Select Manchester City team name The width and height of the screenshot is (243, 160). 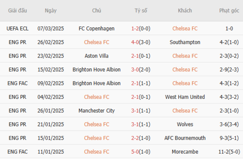coord(96,110)
